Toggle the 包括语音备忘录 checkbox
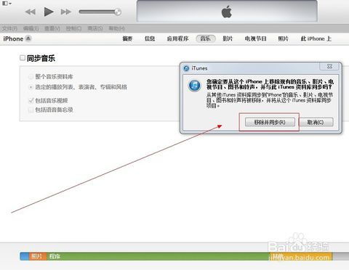 click(x=31, y=110)
